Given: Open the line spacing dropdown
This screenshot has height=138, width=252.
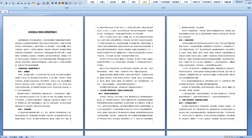Looking at the screenshot, I should pos(71,3).
